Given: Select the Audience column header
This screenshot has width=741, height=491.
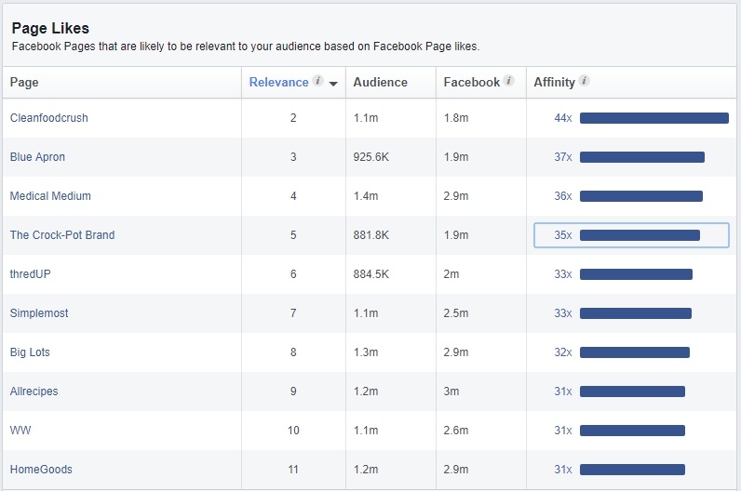Looking at the screenshot, I should tap(380, 82).
